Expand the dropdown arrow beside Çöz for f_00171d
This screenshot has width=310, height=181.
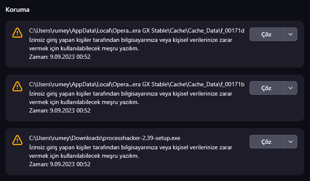pos(290,34)
